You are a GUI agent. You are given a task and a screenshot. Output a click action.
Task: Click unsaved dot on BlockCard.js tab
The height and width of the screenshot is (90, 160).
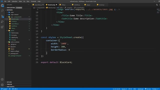[56, 5]
